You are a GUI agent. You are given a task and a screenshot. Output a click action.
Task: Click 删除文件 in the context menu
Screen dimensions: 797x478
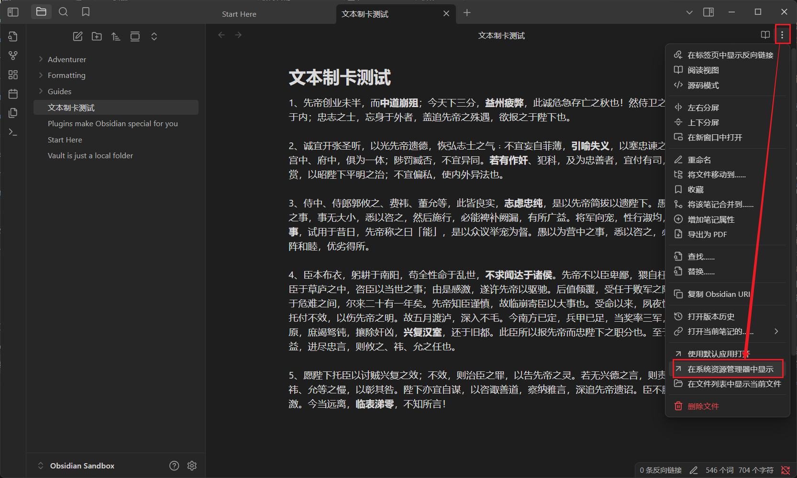coord(703,406)
